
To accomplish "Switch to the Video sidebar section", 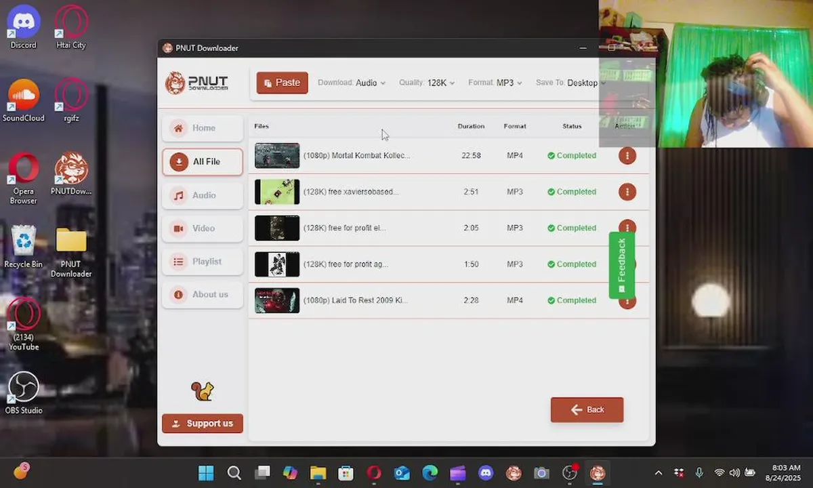I will pyautogui.click(x=203, y=228).
